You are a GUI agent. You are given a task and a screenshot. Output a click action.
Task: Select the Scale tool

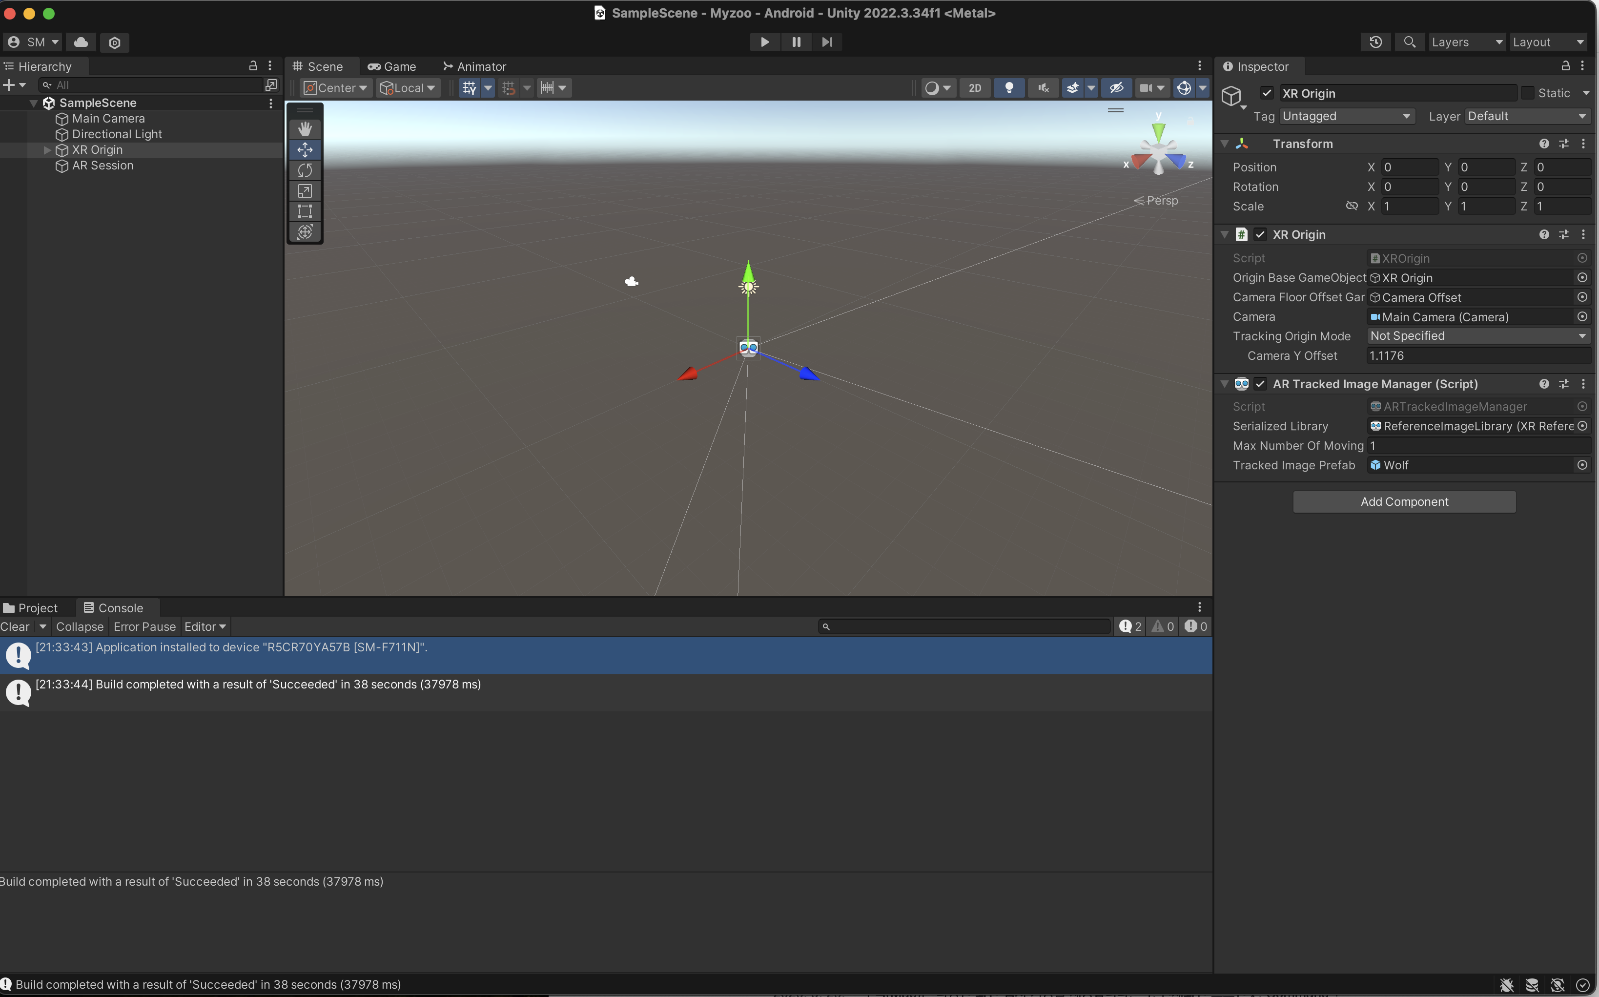(305, 190)
